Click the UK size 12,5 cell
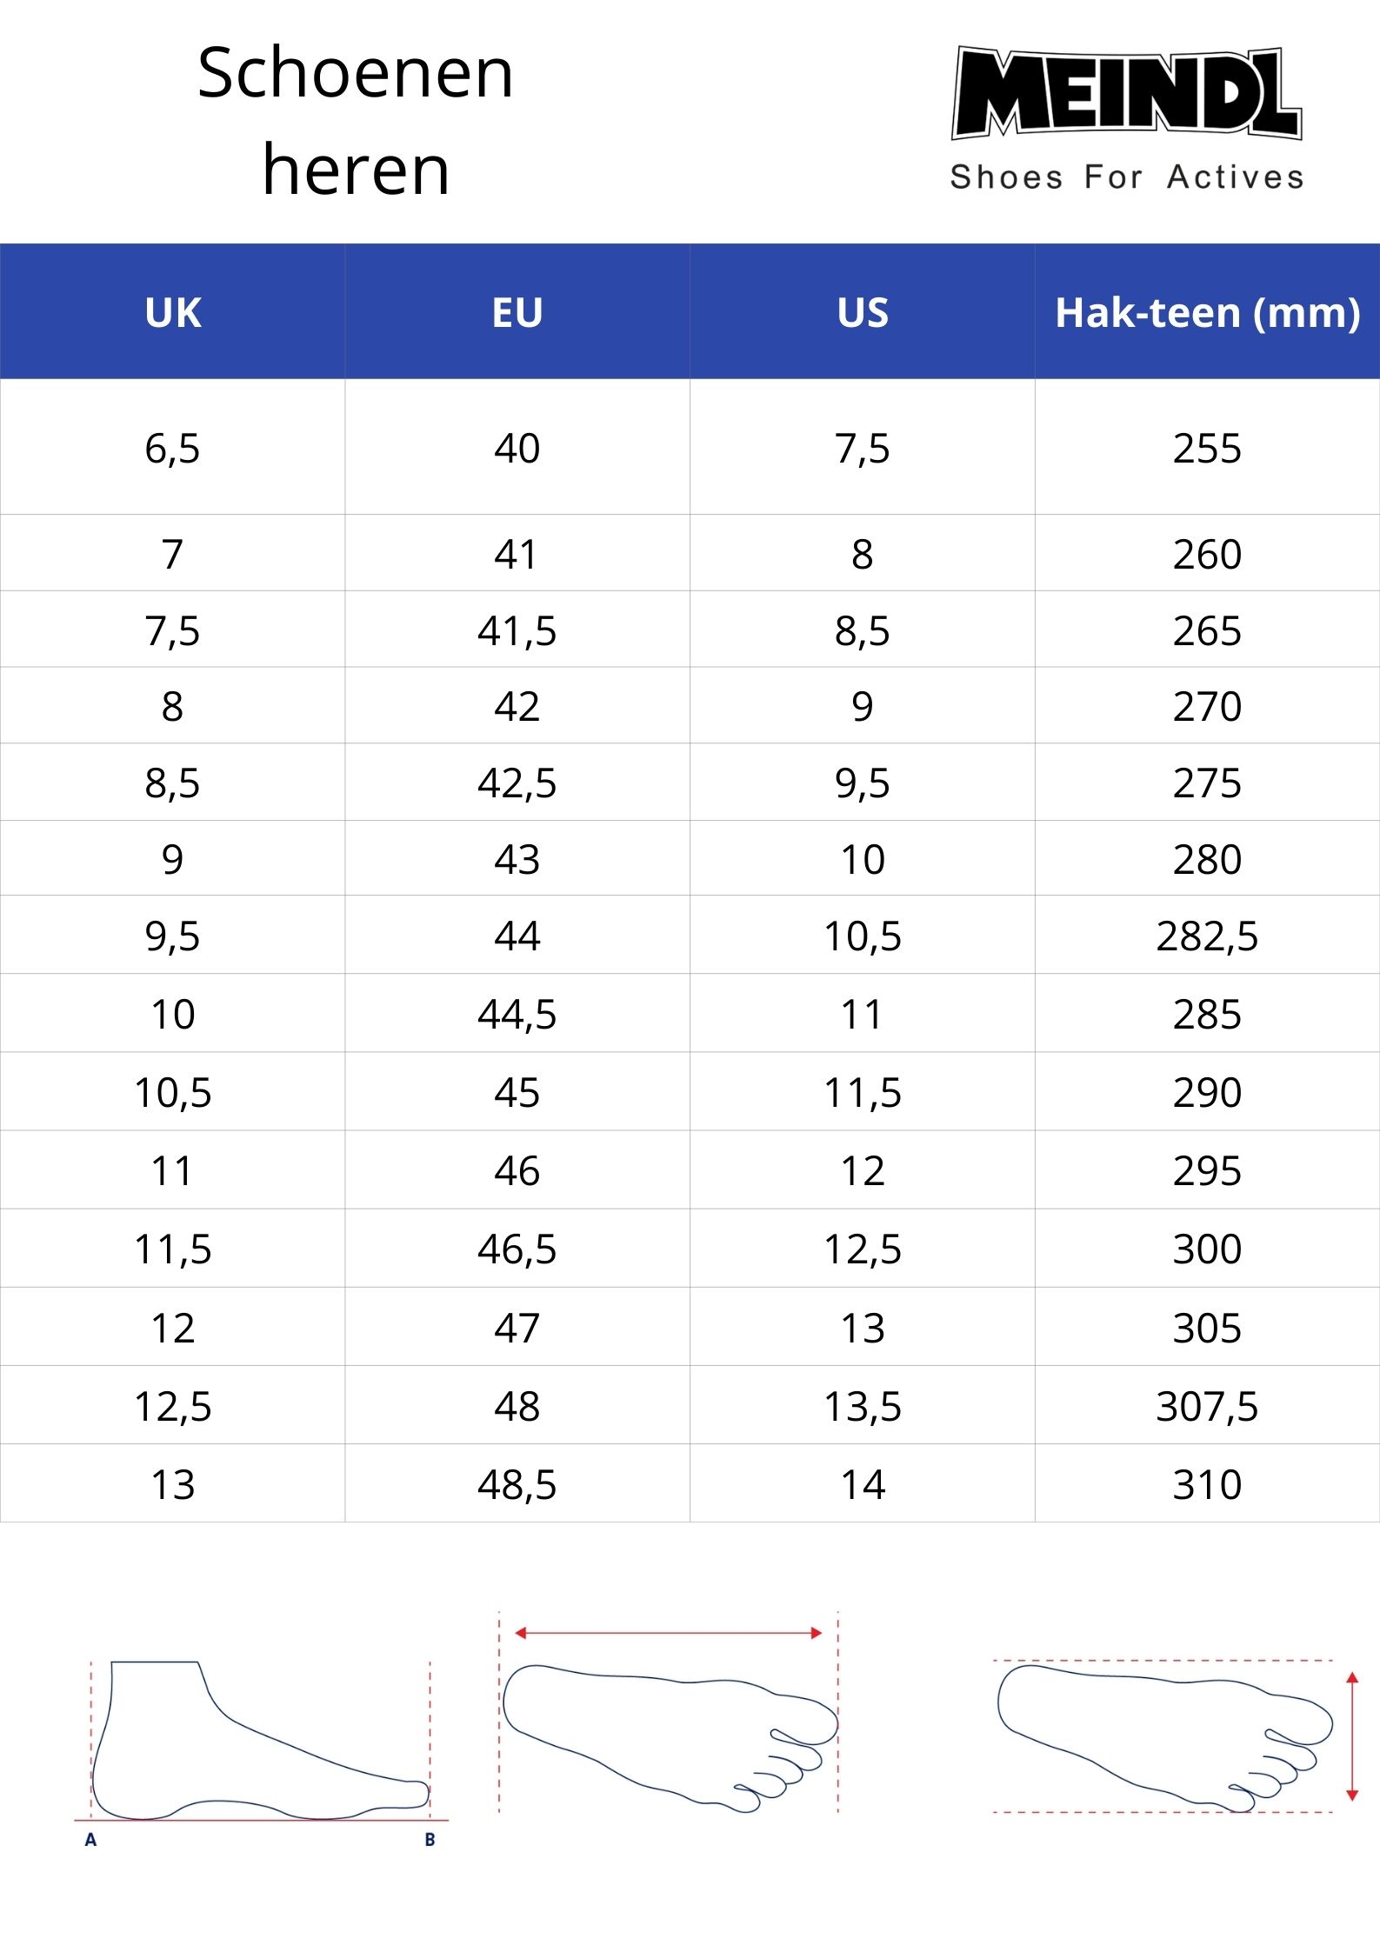1380x1952 pixels. (x=172, y=1406)
